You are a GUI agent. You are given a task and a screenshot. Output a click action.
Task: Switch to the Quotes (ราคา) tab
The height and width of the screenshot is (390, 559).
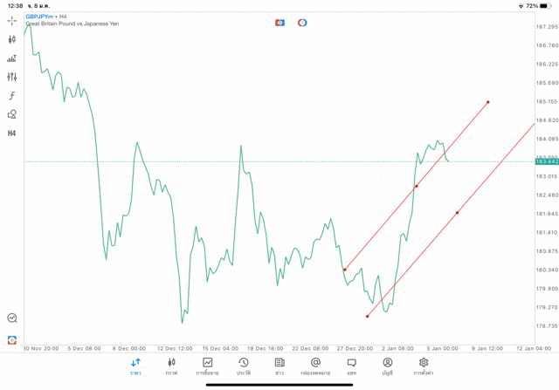point(135,366)
